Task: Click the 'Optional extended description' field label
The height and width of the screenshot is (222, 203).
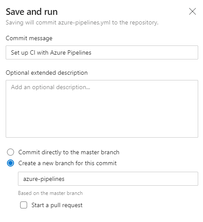Action: [x=47, y=73]
